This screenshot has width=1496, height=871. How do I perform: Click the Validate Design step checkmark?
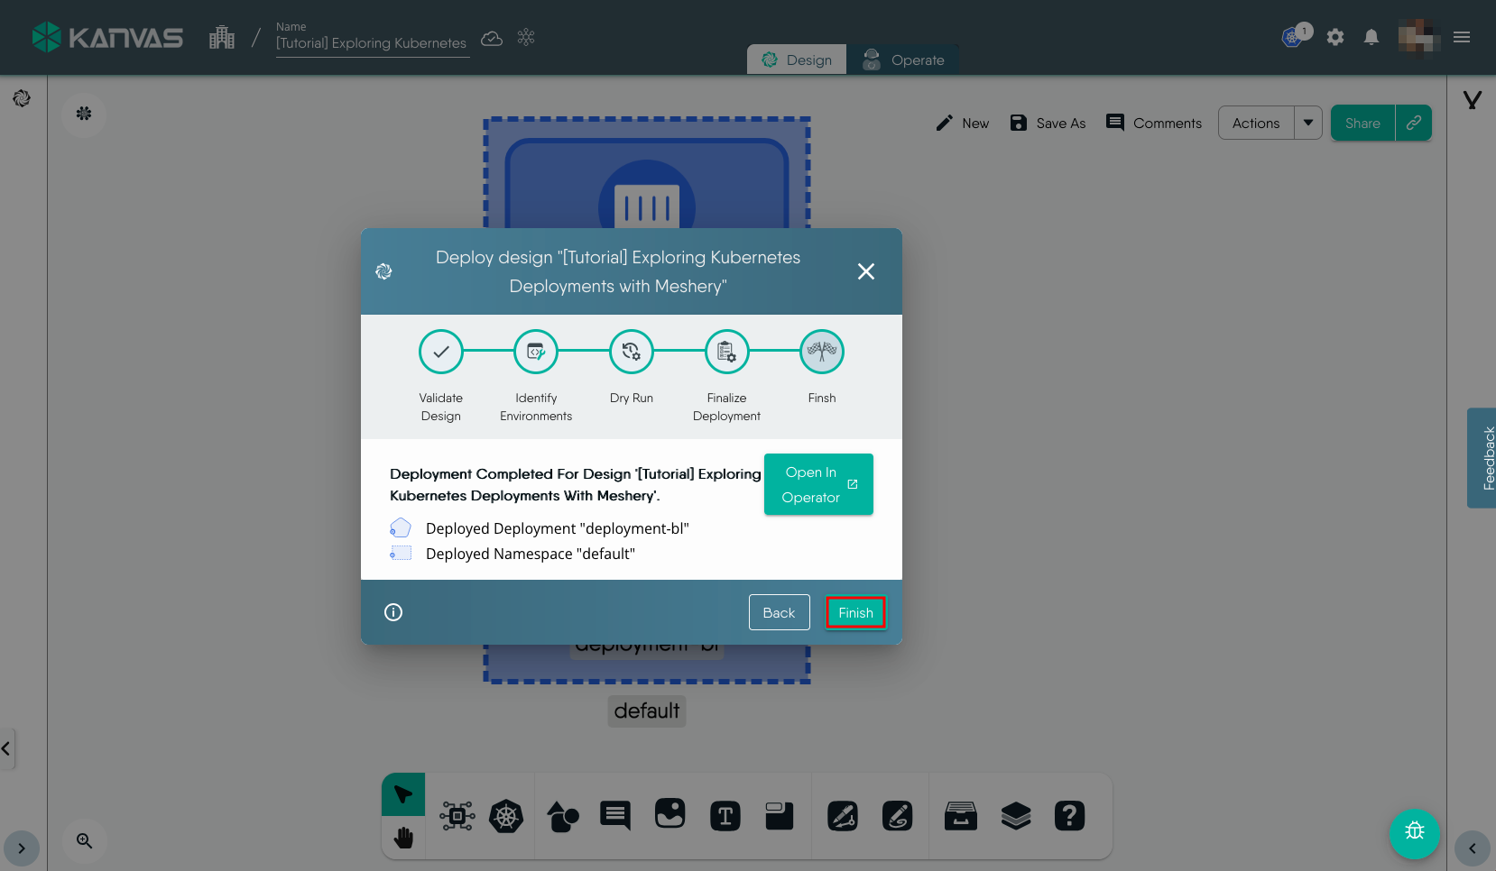click(x=440, y=352)
